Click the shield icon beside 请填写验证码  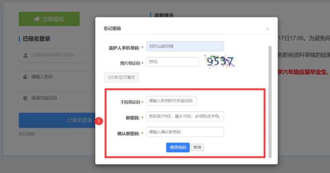coord(25,98)
